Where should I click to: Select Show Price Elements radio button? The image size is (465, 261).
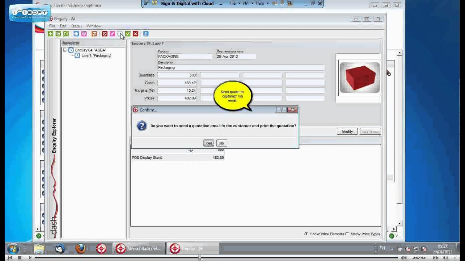[306, 234]
